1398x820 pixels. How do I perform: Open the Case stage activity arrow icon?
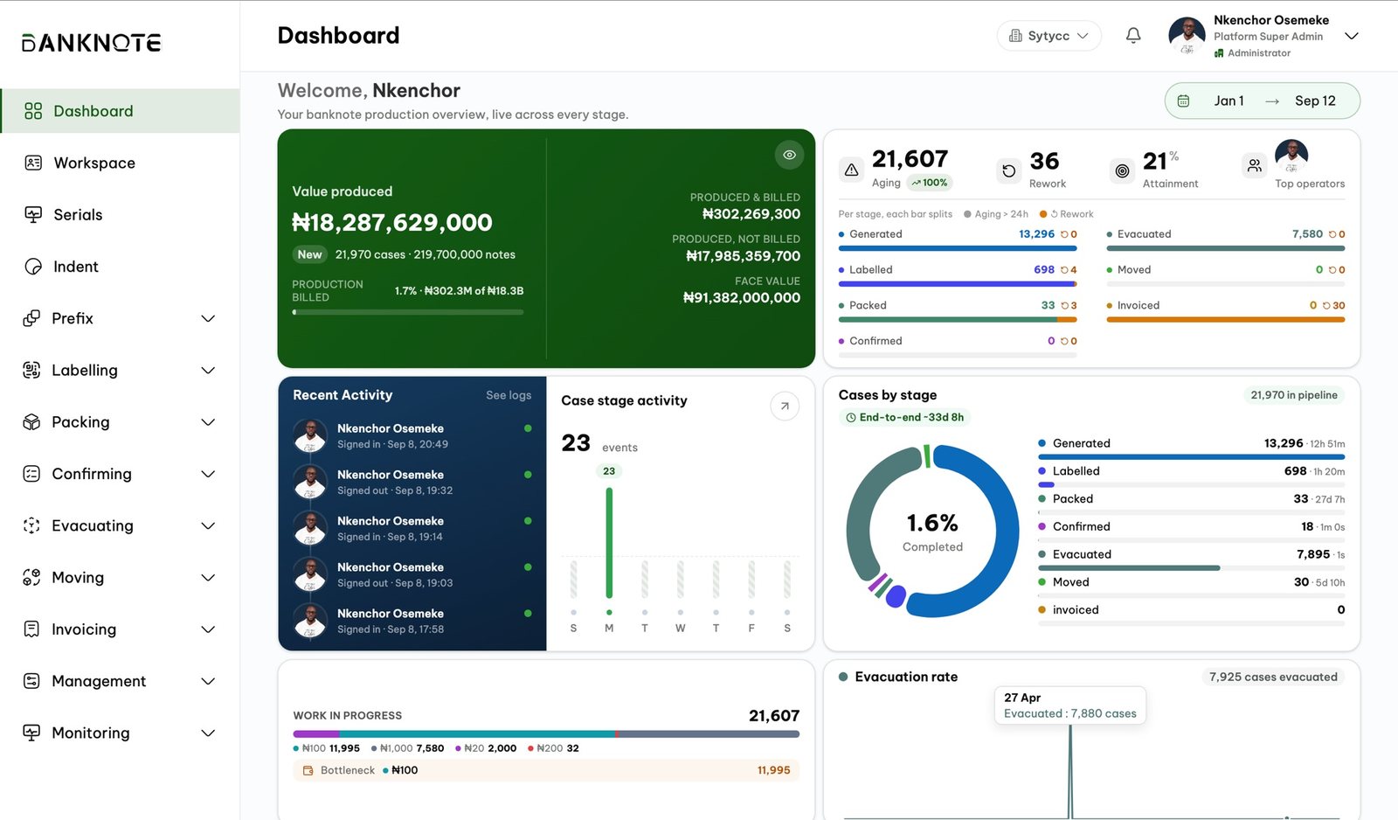coord(785,406)
